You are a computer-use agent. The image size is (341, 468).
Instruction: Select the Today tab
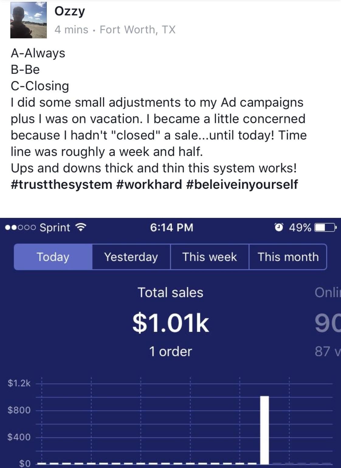pos(53,257)
